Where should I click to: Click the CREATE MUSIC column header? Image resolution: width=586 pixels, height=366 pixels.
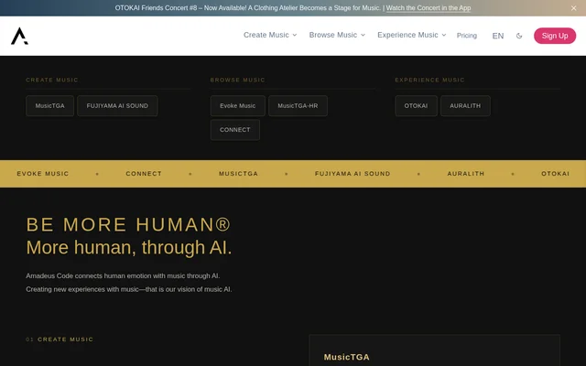[x=52, y=80]
